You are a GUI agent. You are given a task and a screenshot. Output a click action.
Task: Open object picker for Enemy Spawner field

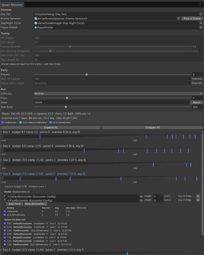(178, 19)
